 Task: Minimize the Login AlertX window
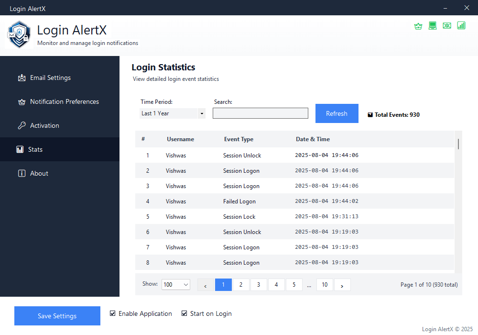445,8
